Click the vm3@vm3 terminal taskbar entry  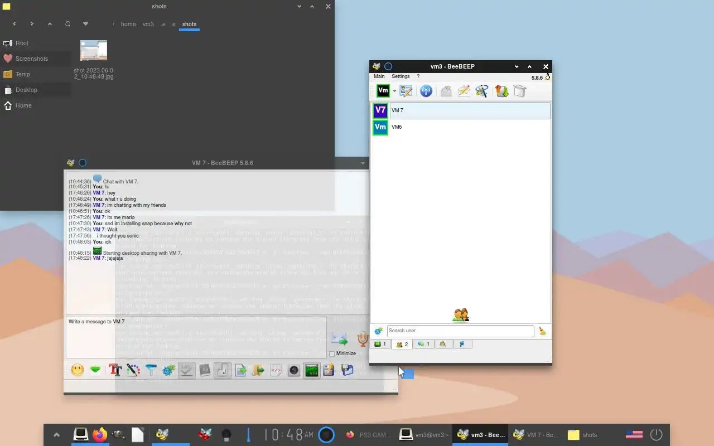[x=424, y=435]
